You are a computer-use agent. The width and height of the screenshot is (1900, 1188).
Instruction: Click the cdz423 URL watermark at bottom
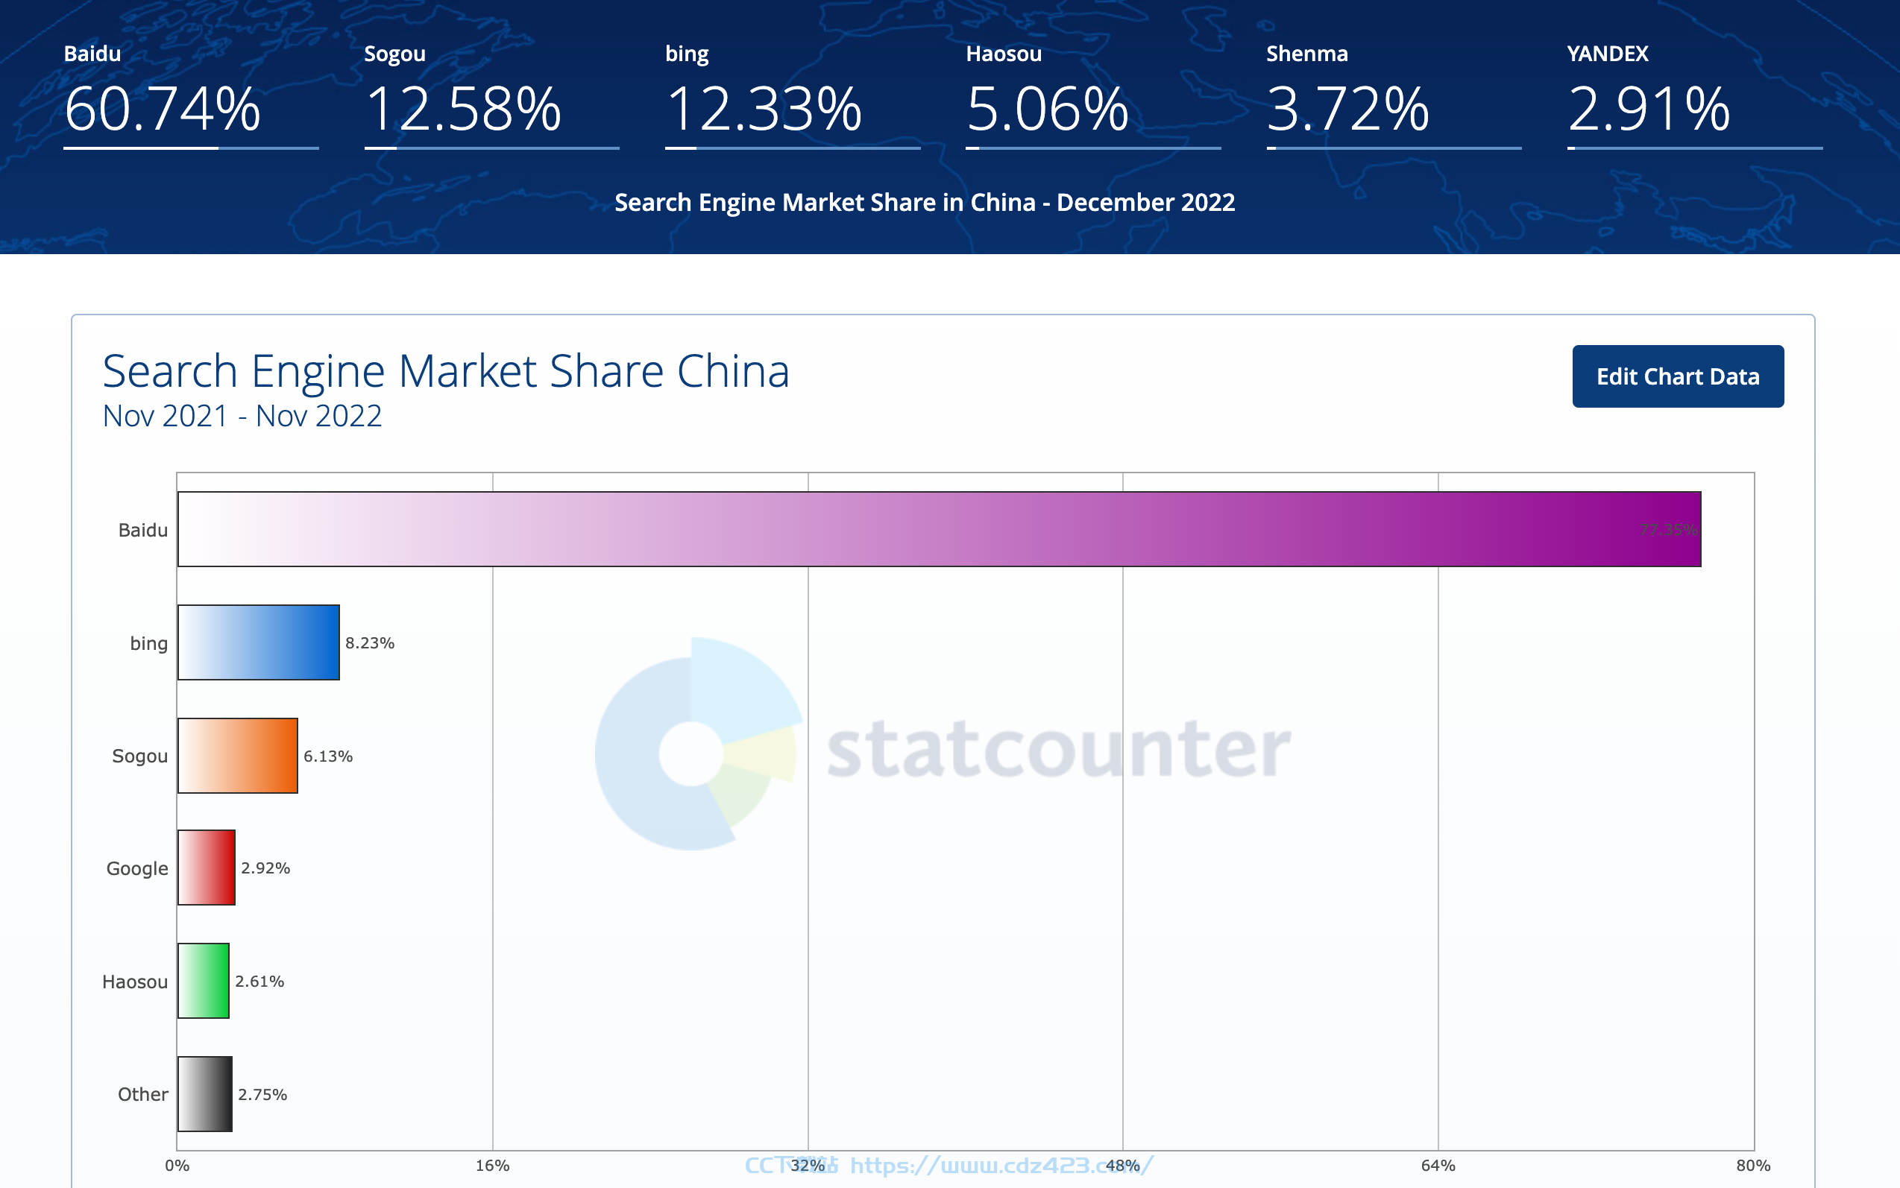coord(949,1164)
